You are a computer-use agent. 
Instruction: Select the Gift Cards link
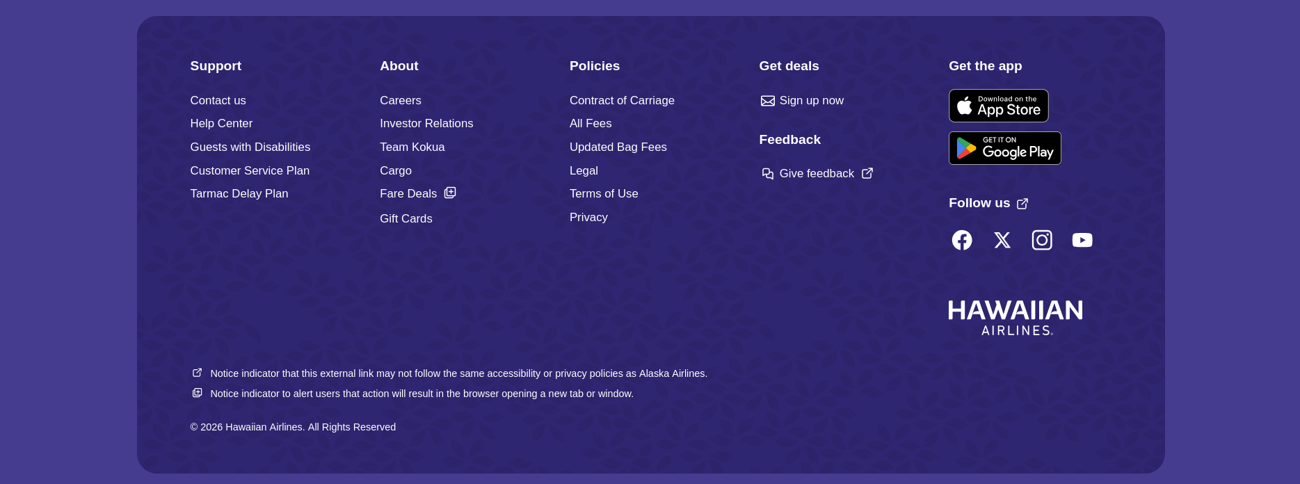pos(406,218)
